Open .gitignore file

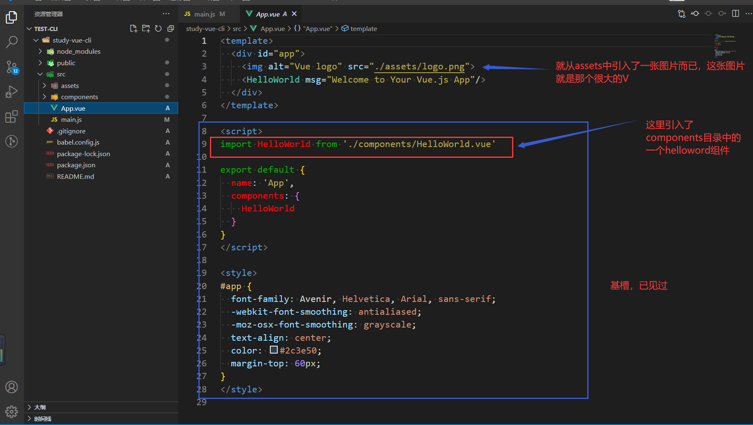101,131
